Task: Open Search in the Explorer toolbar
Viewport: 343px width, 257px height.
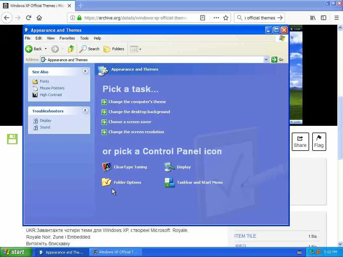Action: (x=89, y=49)
